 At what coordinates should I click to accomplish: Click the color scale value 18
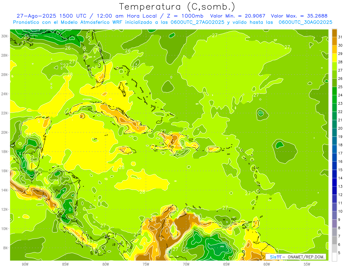tap(340, 145)
